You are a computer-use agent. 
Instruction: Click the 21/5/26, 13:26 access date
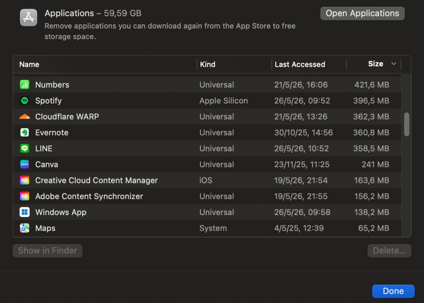(x=301, y=117)
